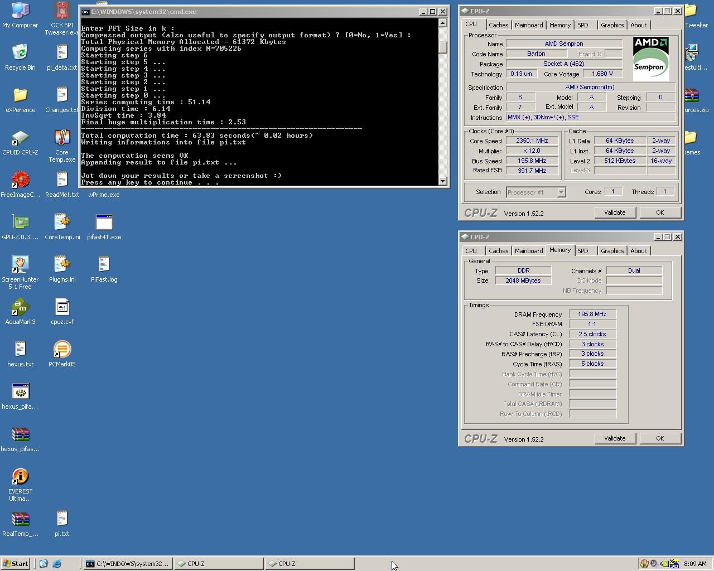Image resolution: width=714 pixels, height=571 pixels.
Task: Activate first CPU-Z taskbar button
Action: [219, 564]
